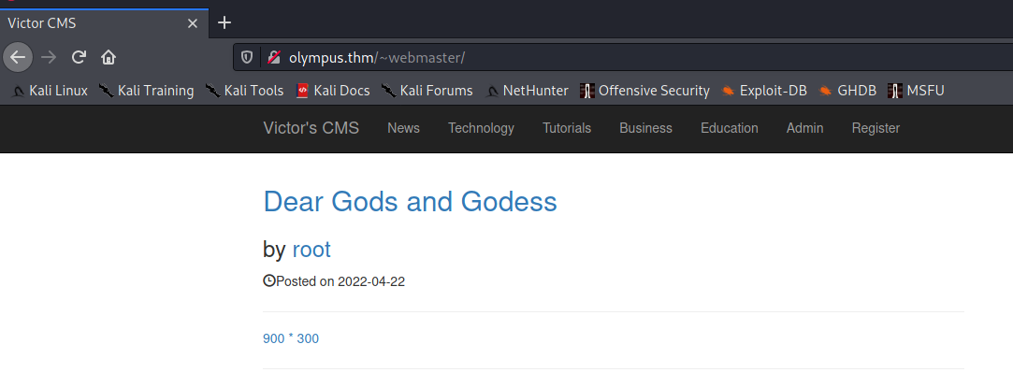1013x373 pixels.
Task: Click the 900 * 300 image link
Action: tap(291, 338)
